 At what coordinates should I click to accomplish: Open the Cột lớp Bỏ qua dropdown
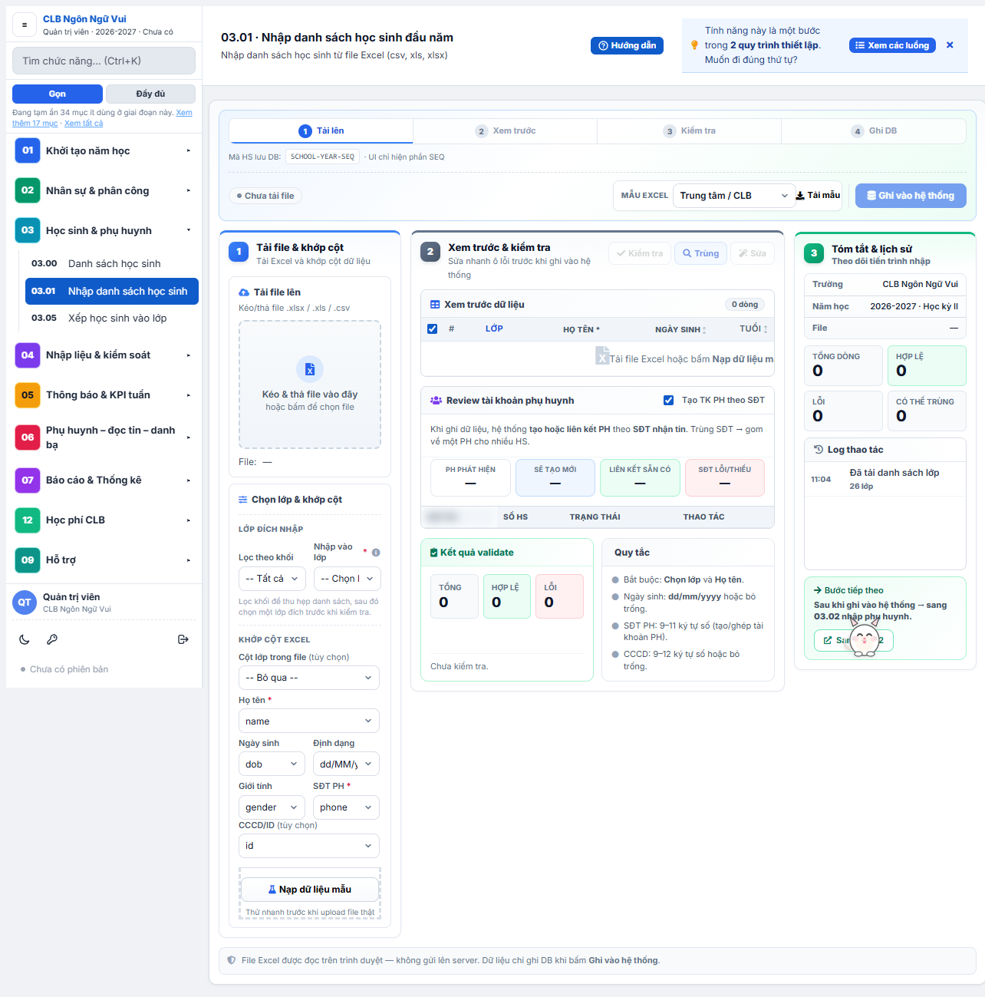309,678
